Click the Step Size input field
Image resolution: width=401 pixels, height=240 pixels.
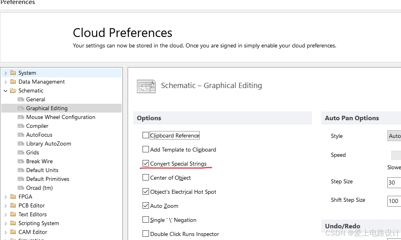point(394,182)
